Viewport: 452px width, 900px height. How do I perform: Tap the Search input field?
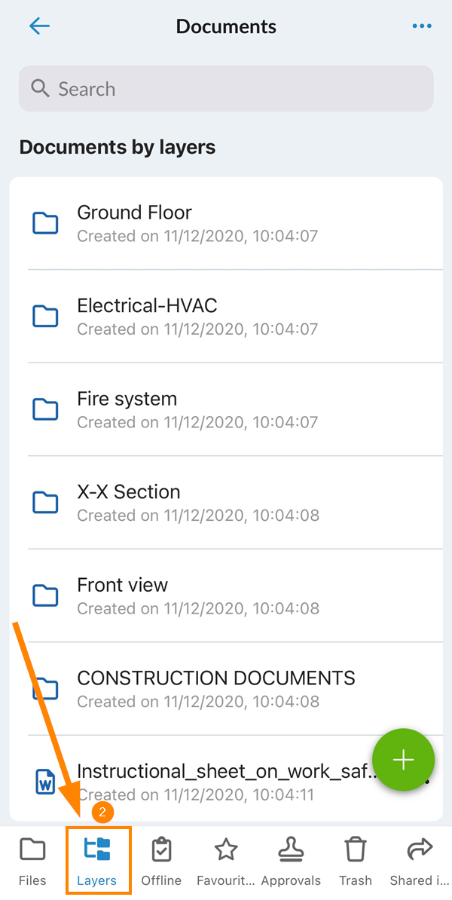click(x=226, y=88)
